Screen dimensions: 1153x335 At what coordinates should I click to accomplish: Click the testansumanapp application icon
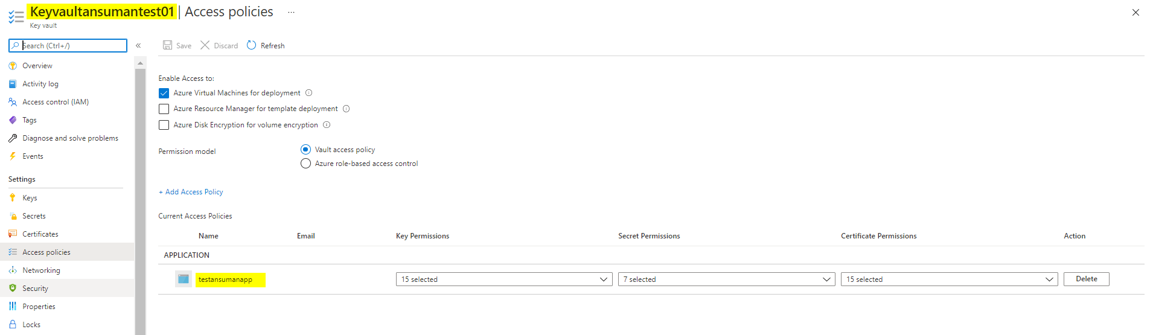coord(184,279)
